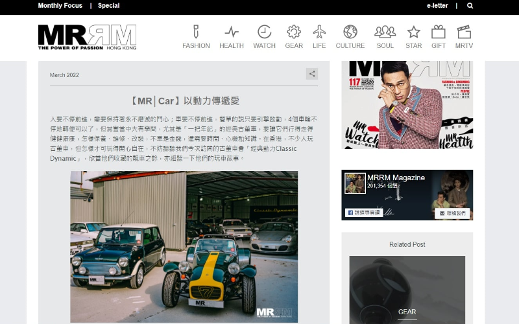519x324 pixels.
Task: Open the GEAR cog icon
Action: coord(294,32)
